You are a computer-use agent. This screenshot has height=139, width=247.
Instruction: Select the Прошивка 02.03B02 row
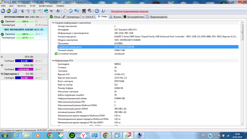pyautogui.click(x=148, y=43)
